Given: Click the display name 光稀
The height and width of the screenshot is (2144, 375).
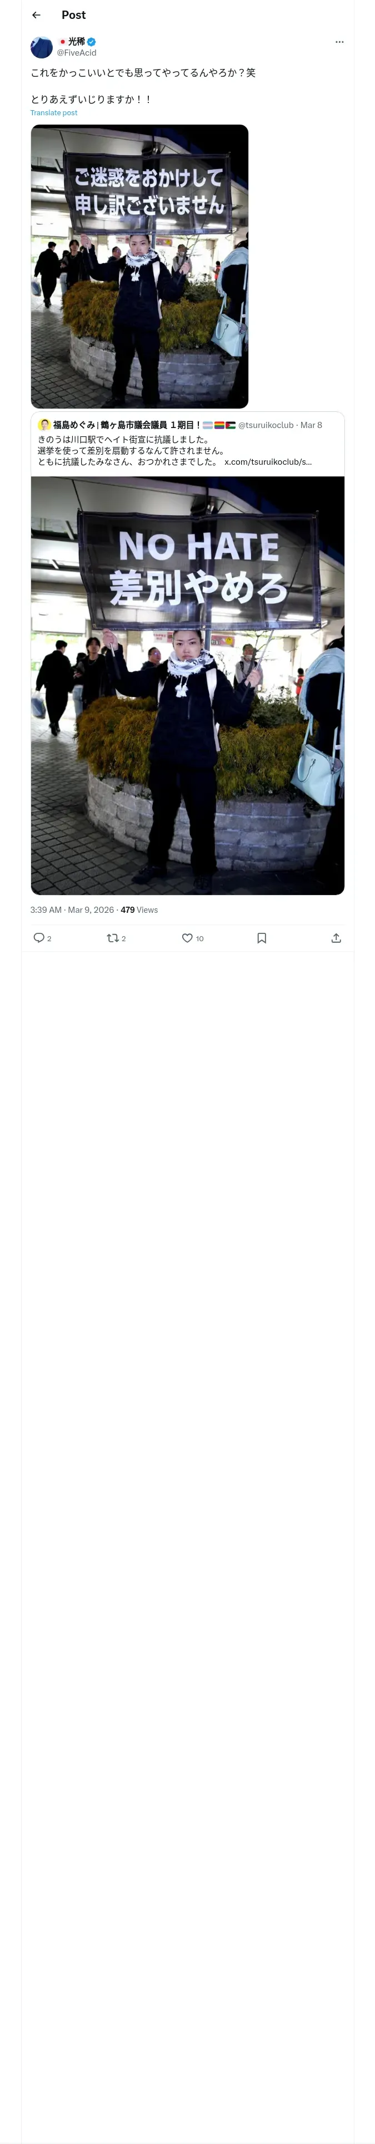Looking at the screenshot, I should [76, 42].
